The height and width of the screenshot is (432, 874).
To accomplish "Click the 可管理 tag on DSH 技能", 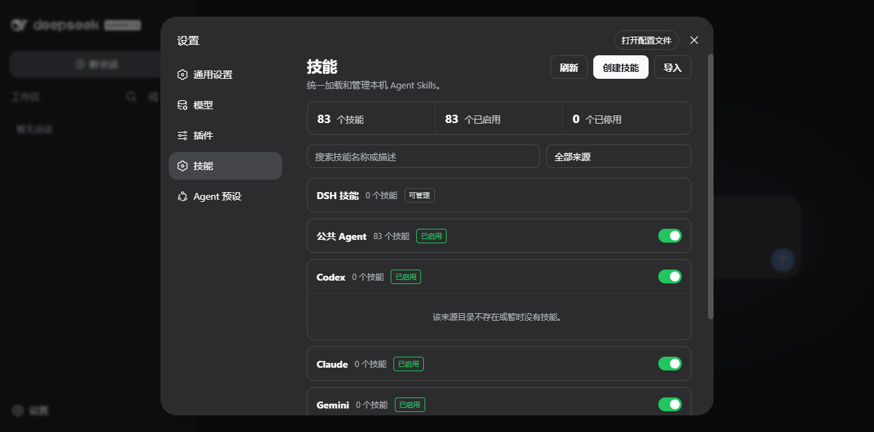I will [420, 196].
